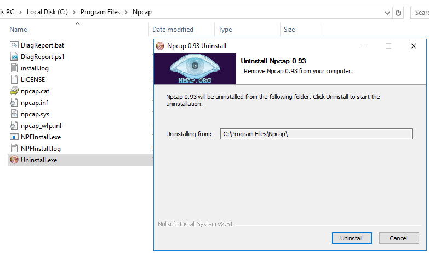Select the DiagReport.ps1 PowerShell script icon
Viewport: 429px width, 253px height.
(x=14, y=56)
